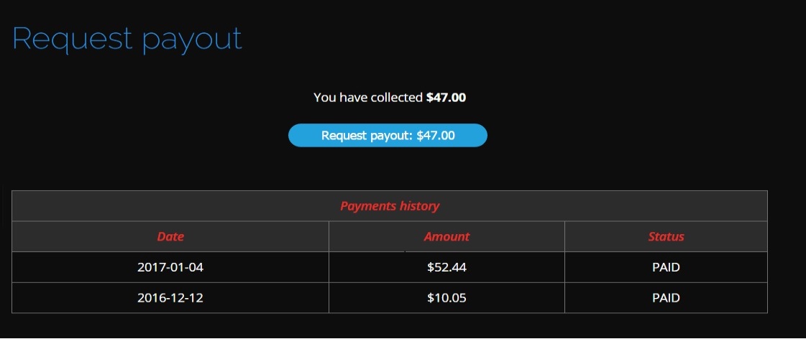
Task: Click the bold $47.00 collected amount
Action: coord(446,97)
